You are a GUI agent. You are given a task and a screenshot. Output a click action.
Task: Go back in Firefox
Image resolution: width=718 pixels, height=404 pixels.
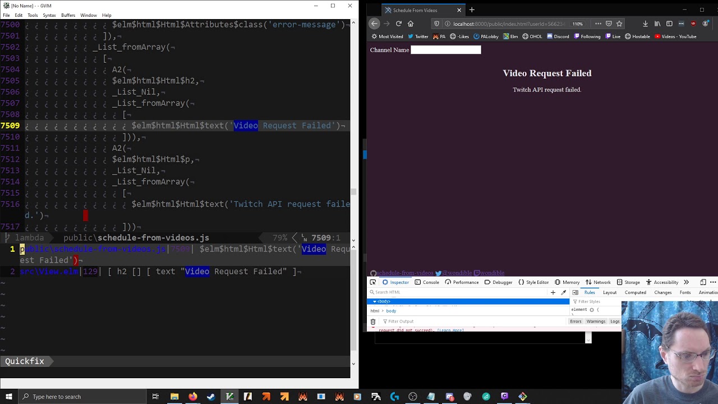(x=375, y=24)
